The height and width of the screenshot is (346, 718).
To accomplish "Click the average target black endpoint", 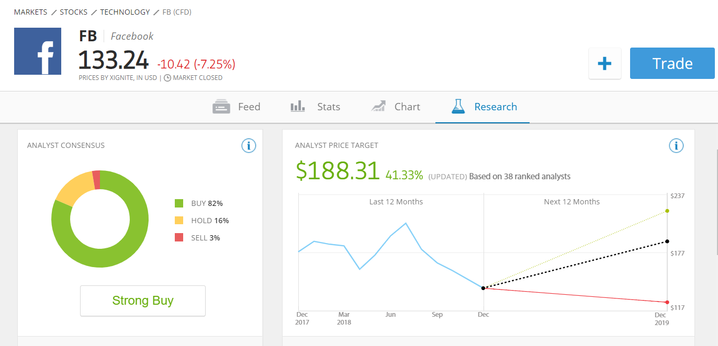I will [667, 241].
